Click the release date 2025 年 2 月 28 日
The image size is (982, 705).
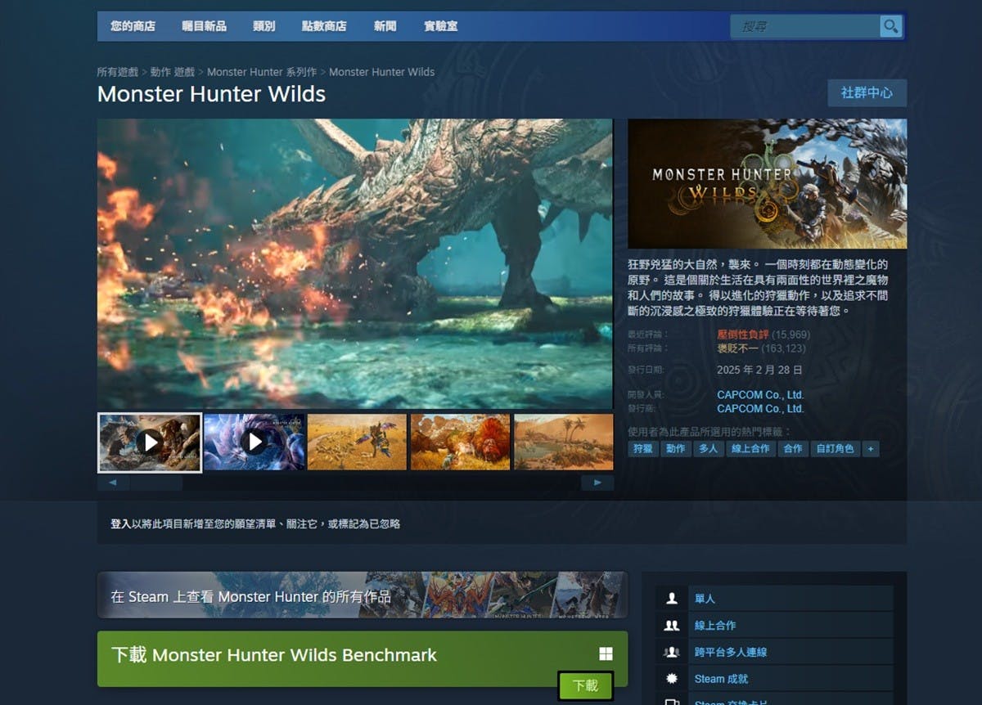click(760, 370)
